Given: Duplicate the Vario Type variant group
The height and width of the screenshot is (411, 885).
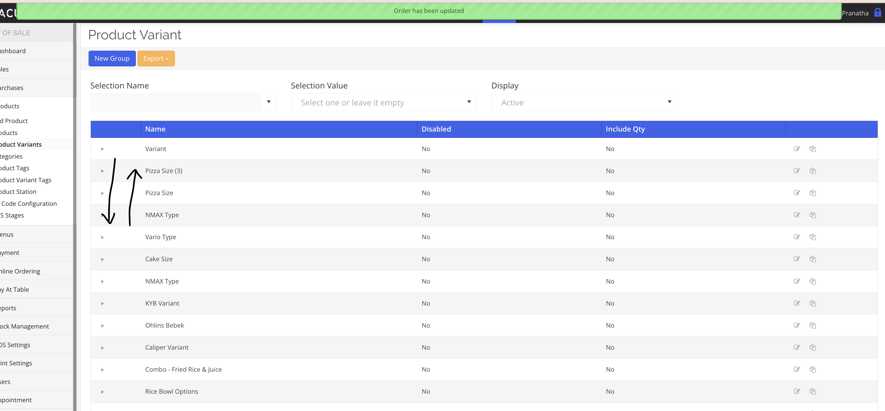Looking at the screenshot, I should (813, 237).
